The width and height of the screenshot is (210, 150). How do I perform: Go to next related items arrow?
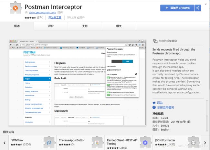[x=205, y=143]
